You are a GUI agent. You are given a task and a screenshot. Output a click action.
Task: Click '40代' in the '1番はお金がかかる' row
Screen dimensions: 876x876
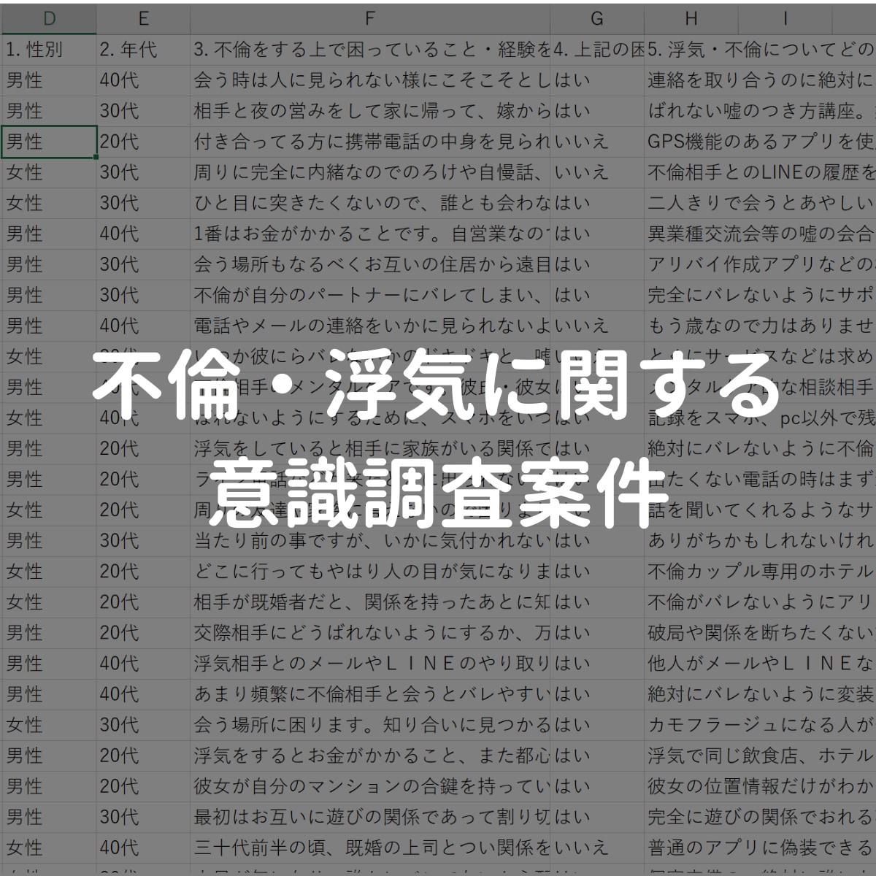click(119, 234)
